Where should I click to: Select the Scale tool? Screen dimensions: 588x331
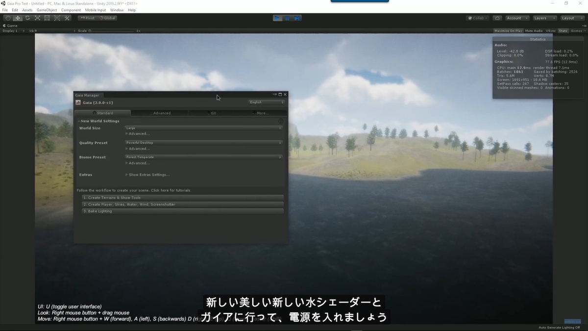pyautogui.click(x=37, y=18)
